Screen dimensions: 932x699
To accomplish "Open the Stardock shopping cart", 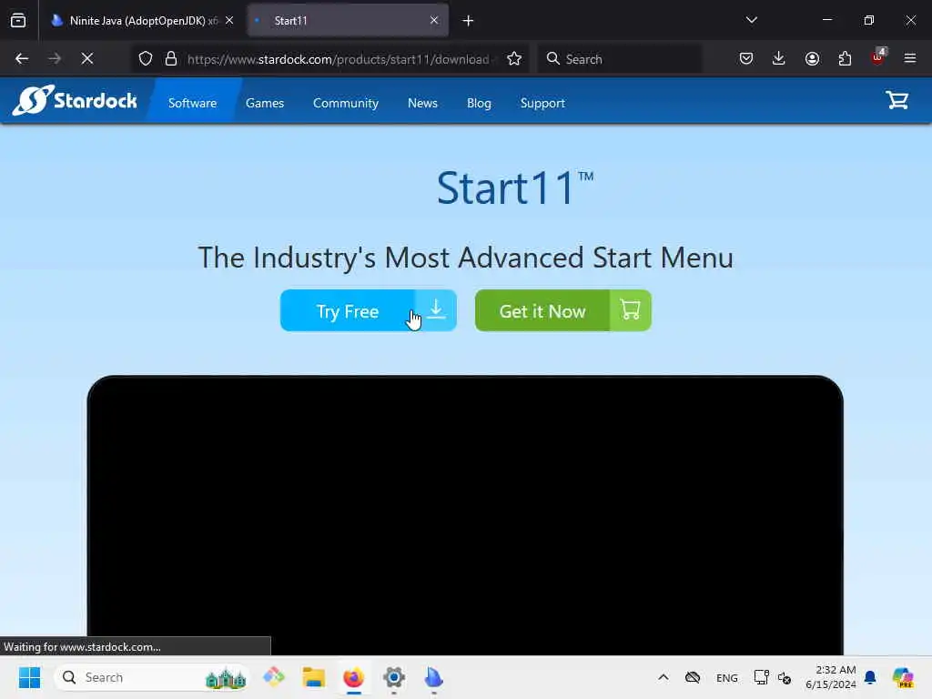I will [897, 100].
